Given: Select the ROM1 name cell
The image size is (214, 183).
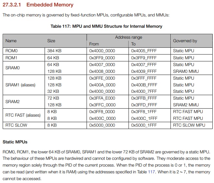Looking at the screenshot, I should pyautogui.click(x=12, y=58).
